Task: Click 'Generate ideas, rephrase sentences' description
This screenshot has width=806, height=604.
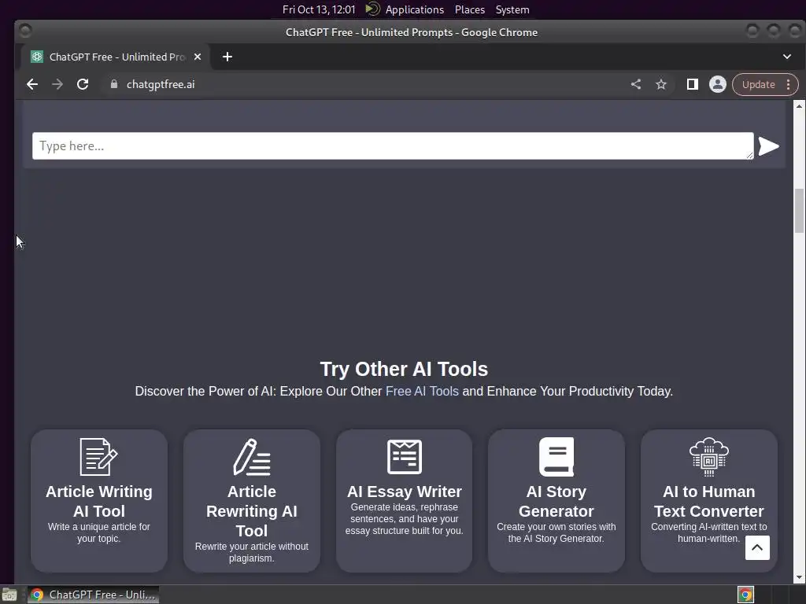Action: 404,519
